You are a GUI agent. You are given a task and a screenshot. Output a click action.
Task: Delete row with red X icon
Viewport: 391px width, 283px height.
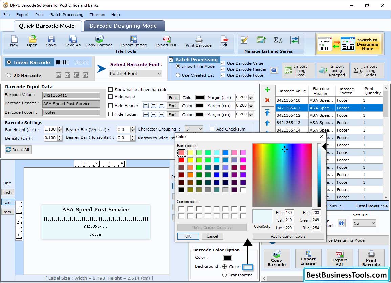pos(267,100)
